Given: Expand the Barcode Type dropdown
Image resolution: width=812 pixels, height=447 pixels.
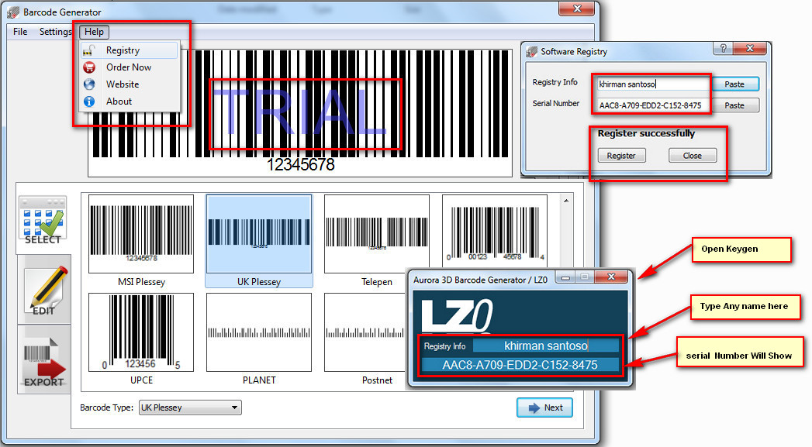Looking at the screenshot, I should pos(234,407).
